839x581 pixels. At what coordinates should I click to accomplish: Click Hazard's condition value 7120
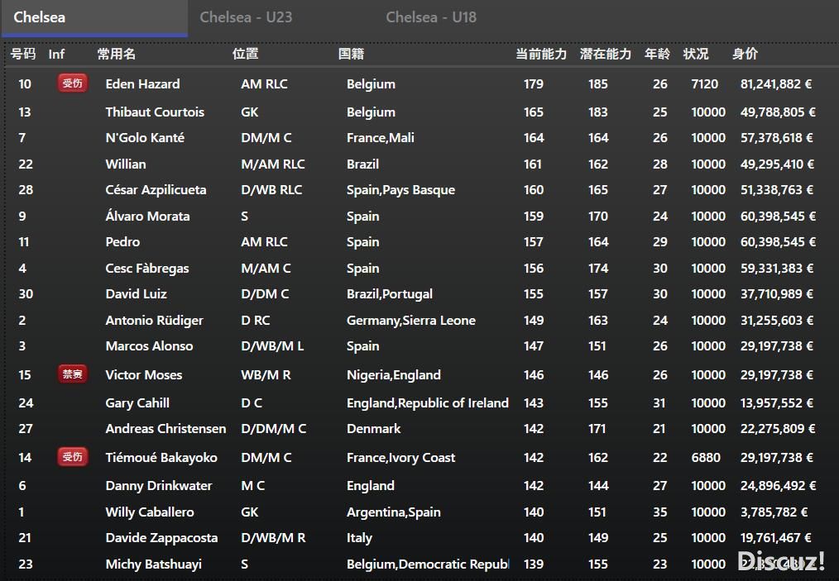705,84
